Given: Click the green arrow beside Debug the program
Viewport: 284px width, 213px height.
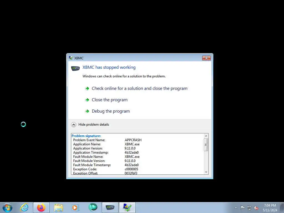Looking at the screenshot, I should point(87,111).
